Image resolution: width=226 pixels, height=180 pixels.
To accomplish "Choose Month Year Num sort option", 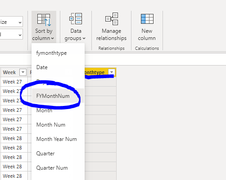I will coord(58,139).
